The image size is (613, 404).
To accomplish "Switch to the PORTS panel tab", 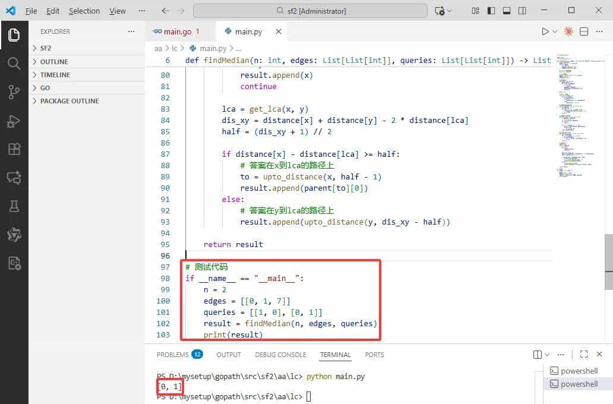I will (x=374, y=355).
